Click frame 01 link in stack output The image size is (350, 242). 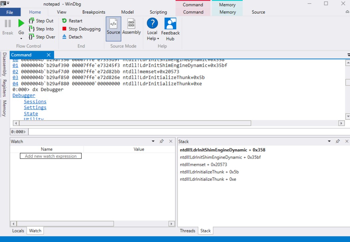(15, 65)
